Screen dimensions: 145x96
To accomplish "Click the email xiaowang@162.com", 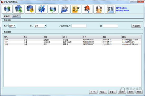I will tap(130, 44).
